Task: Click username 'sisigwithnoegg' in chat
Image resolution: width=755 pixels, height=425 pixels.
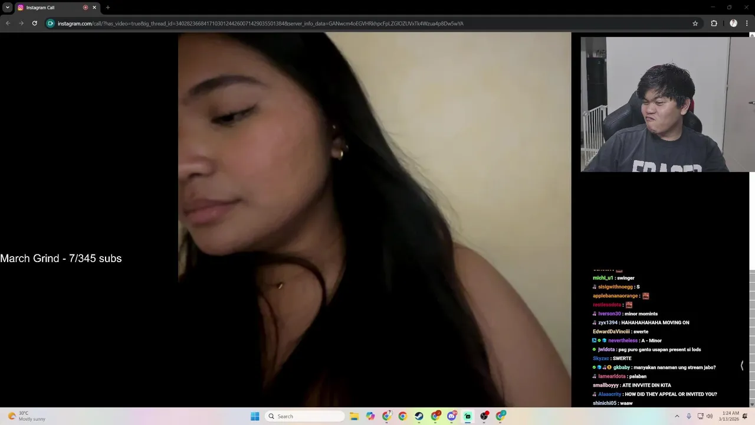Action: pos(615,287)
